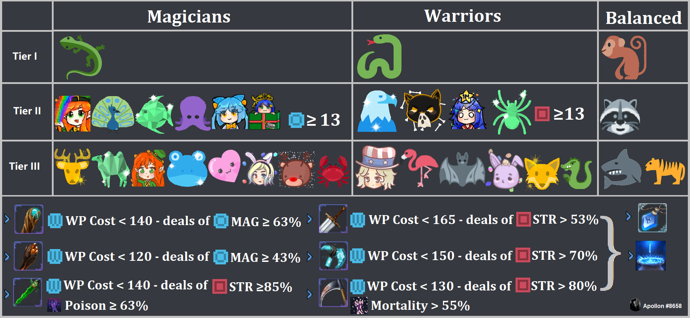Click the white eagle icon in Tier II

tap(377, 111)
